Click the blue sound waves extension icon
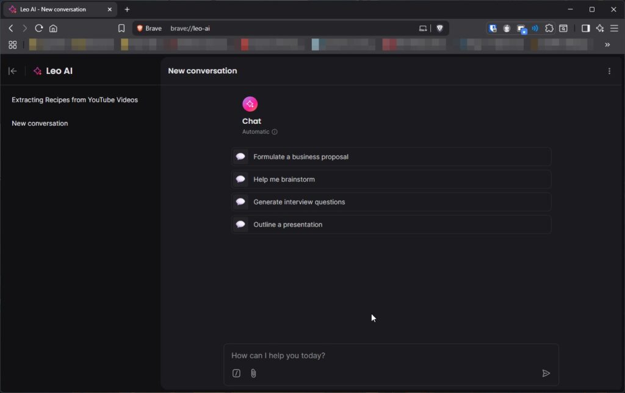This screenshot has height=393, width=625. (535, 28)
